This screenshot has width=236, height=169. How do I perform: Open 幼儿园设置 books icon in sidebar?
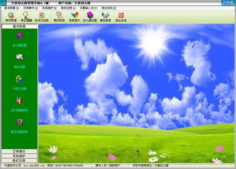pyautogui.click(x=19, y=37)
